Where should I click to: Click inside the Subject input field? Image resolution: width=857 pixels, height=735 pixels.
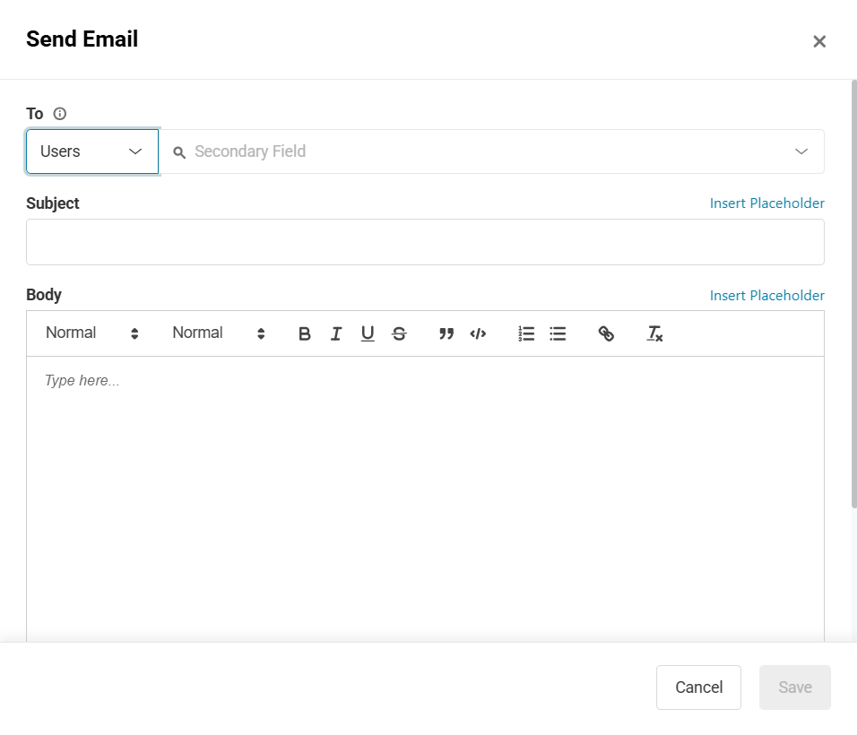(x=425, y=242)
